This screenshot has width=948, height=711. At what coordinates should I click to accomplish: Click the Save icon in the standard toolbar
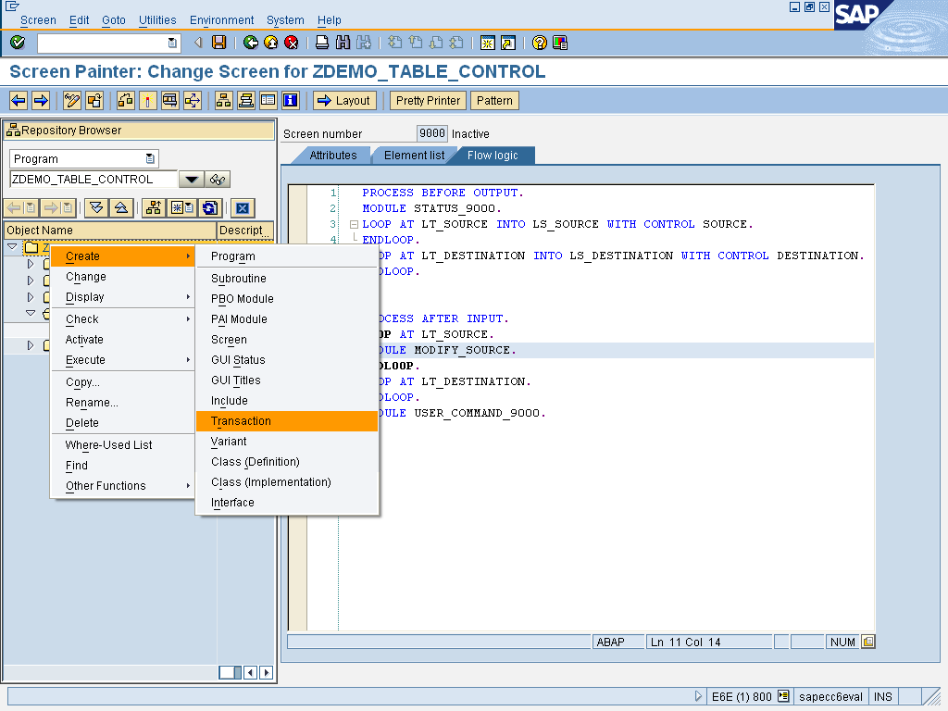click(219, 42)
